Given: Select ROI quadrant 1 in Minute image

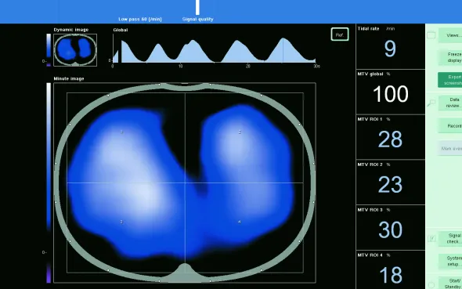Looking at the screenshot, I should [x=126, y=138].
